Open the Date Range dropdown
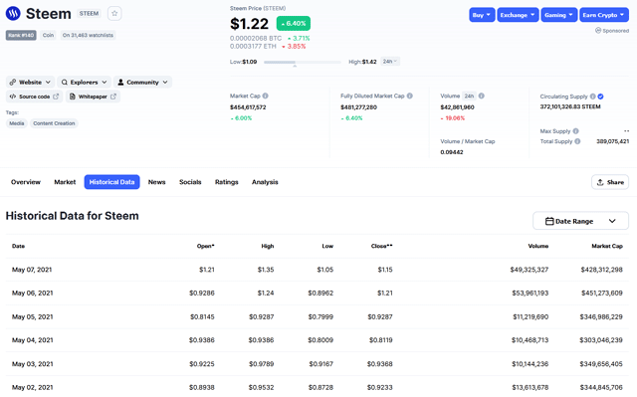 click(x=580, y=221)
